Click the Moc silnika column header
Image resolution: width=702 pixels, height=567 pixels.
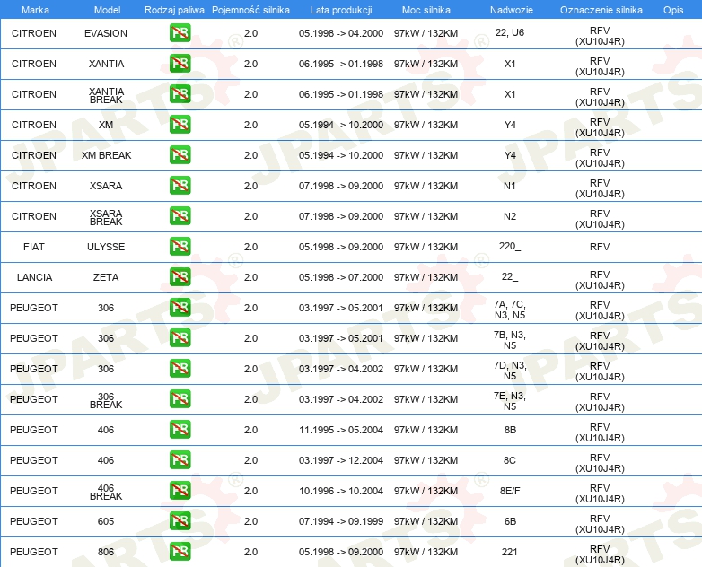[x=426, y=10]
